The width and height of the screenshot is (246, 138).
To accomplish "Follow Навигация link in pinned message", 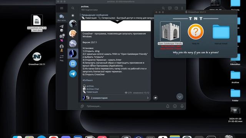I will pos(91,18).
